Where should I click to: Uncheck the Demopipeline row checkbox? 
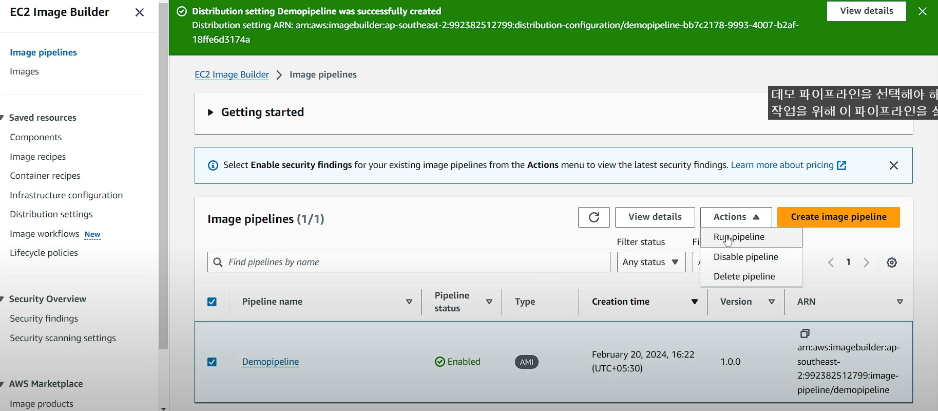tap(212, 362)
